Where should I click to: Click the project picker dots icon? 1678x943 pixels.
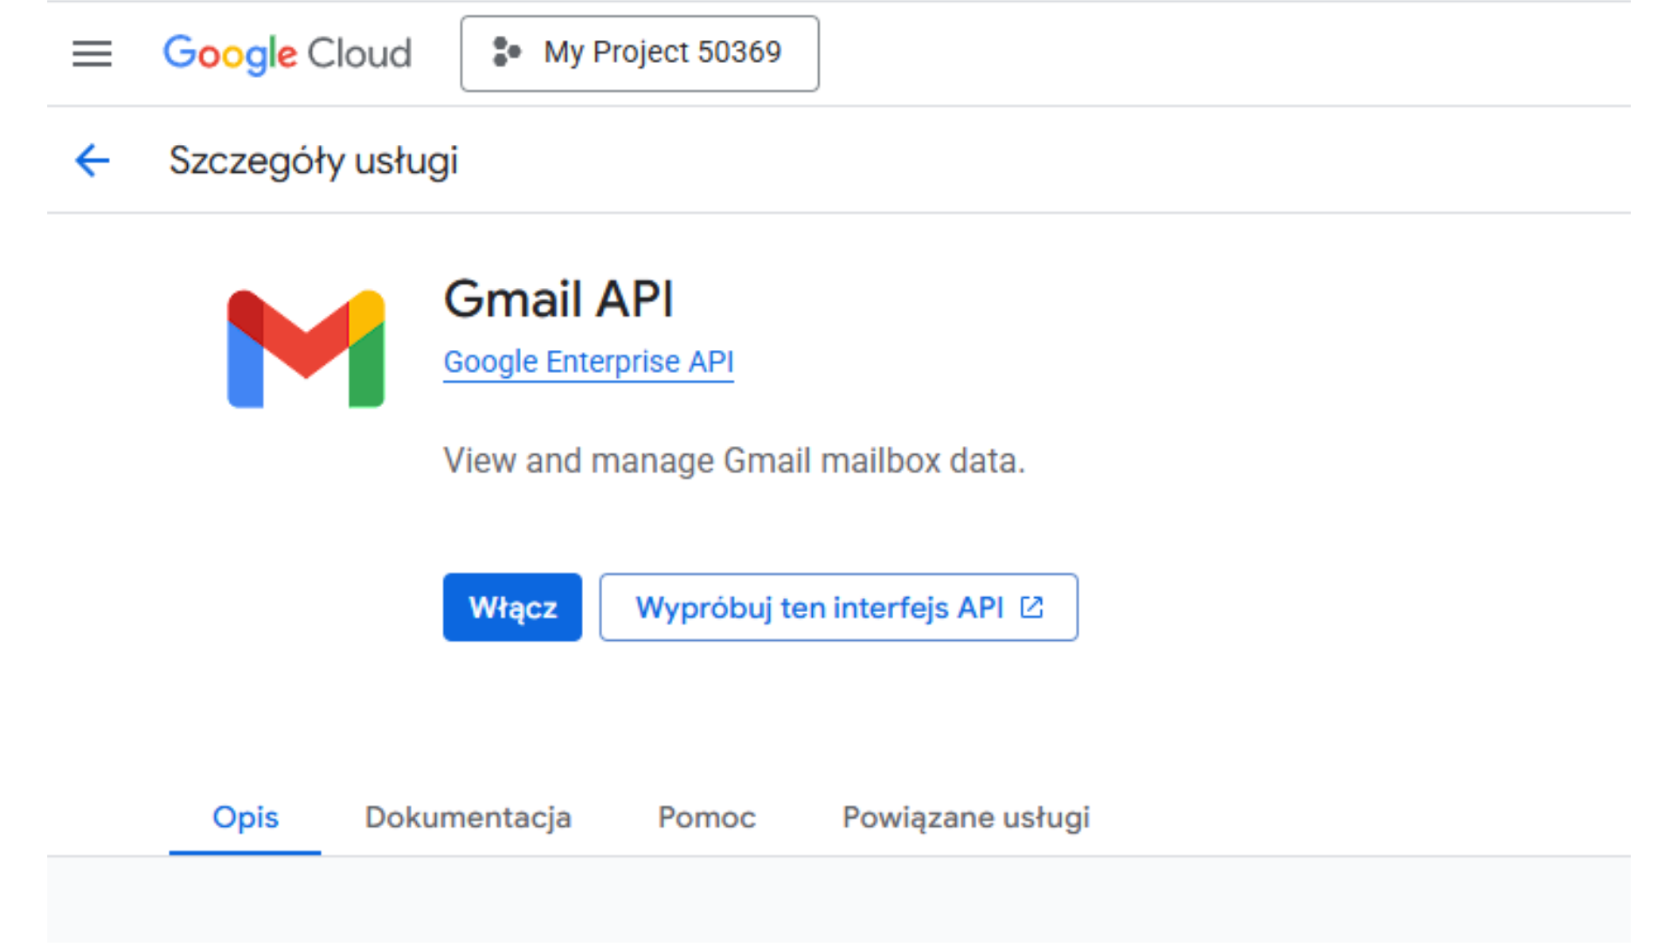[506, 52]
